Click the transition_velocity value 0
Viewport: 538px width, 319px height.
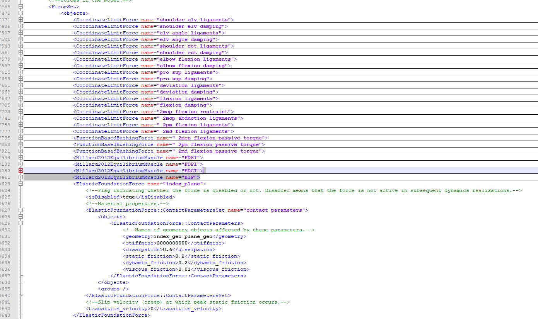[152, 309]
